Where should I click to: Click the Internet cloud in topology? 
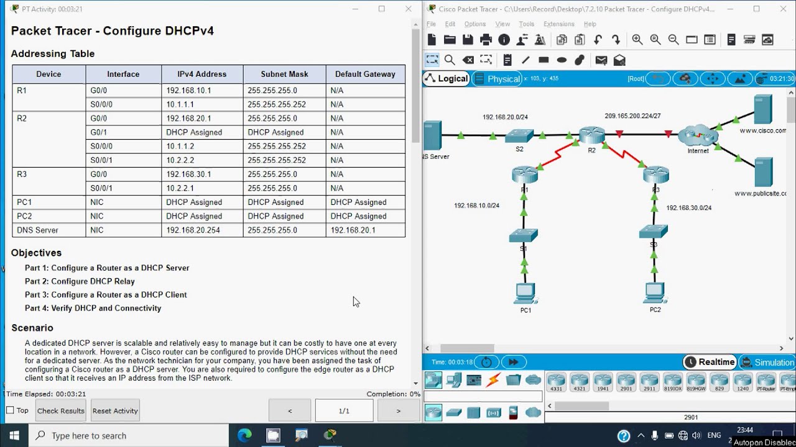(x=697, y=136)
